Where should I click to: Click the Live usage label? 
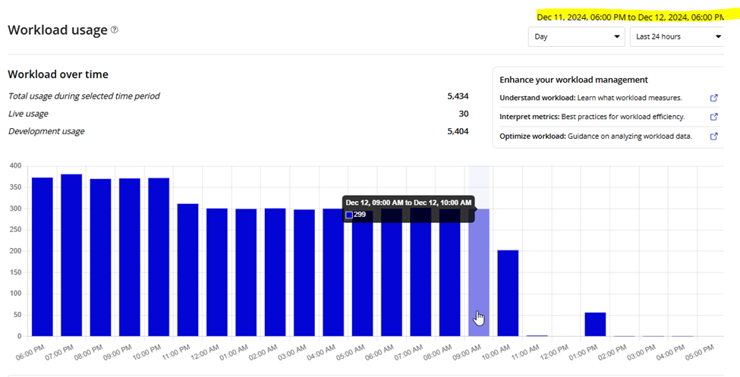click(28, 114)
